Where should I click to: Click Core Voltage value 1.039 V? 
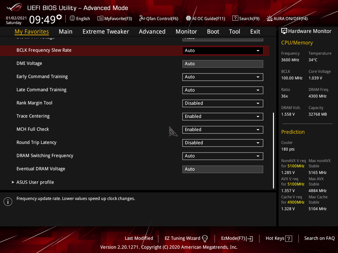[x=315, y=78]
